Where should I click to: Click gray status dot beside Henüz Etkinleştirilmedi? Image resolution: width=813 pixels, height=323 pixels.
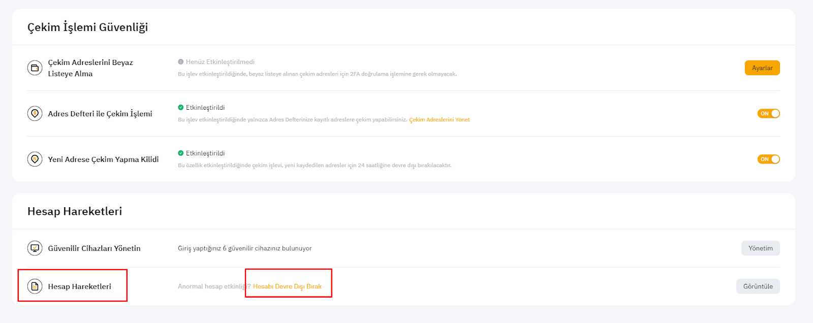coord(180,62)
